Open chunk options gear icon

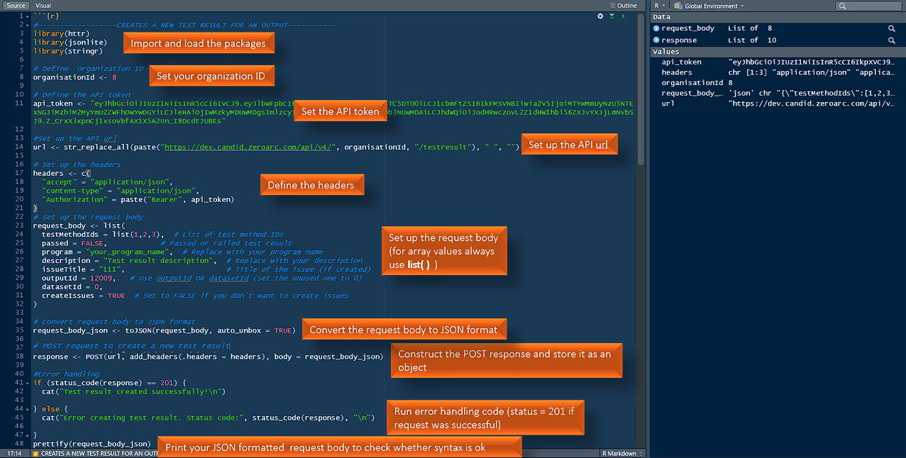600,16
